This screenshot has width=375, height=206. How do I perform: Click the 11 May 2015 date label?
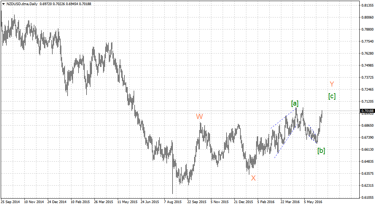pyautogui.click(x=127, y=202)
